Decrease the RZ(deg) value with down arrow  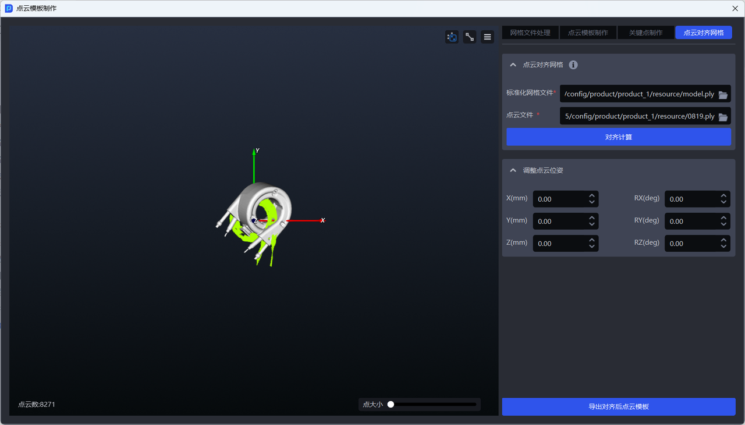pyautogui.click(x=723, y=247)
